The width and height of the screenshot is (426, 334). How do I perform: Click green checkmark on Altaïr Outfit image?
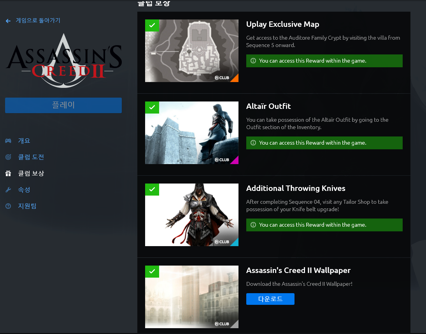tap(152, 107)
